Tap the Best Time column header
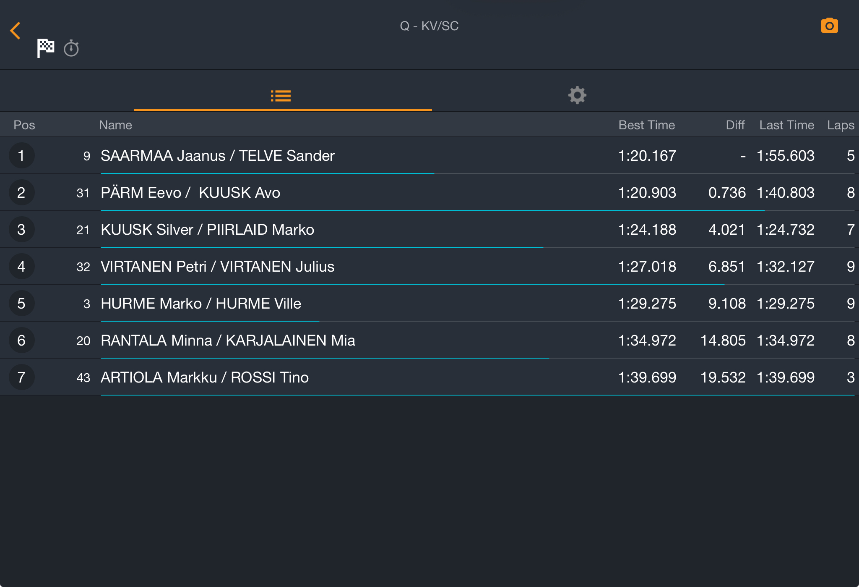 coord(646,125)
